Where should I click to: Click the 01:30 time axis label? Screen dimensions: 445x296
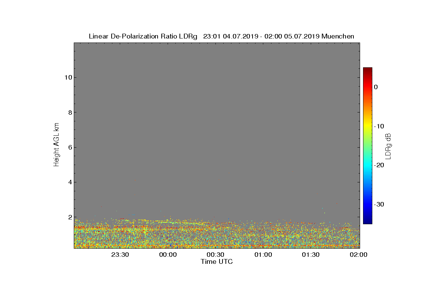pyautogui.click(x=311, y=255)
